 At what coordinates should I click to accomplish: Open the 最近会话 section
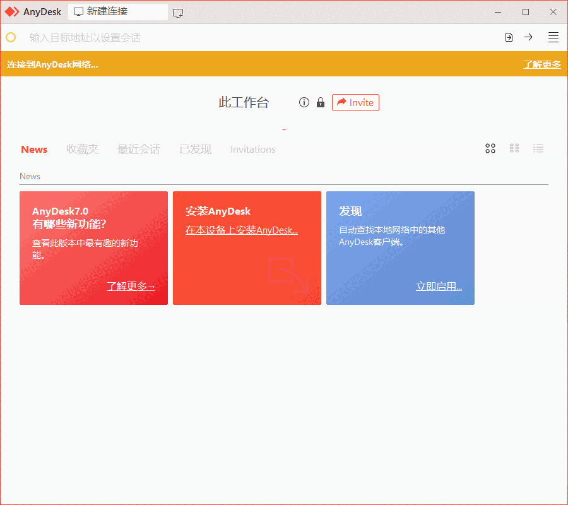pyautogui.click(x=139, y=149)
